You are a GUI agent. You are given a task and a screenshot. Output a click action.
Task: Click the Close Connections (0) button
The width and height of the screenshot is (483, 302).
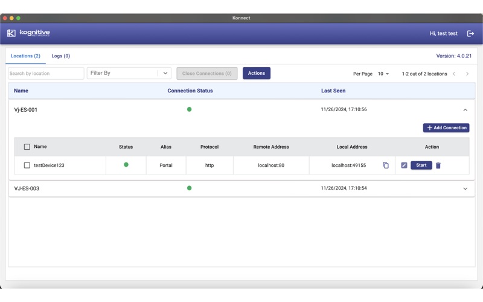pos(206,73)
